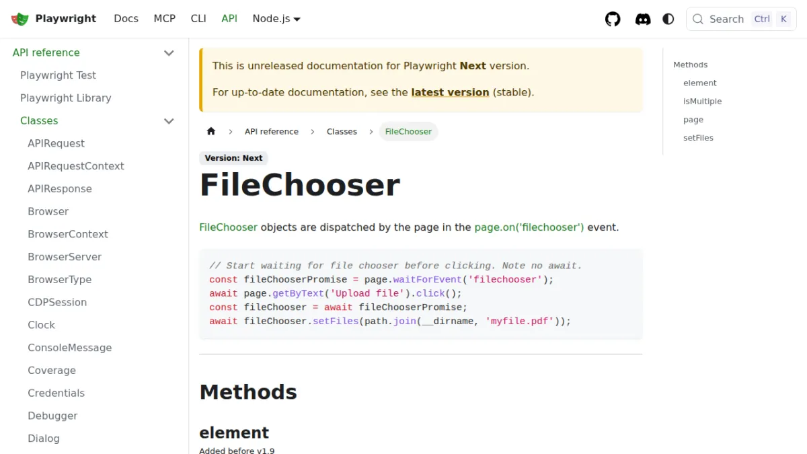Select Classes sidebar category
This screenshot has width=807, height=454.
[x=39, y=121]
